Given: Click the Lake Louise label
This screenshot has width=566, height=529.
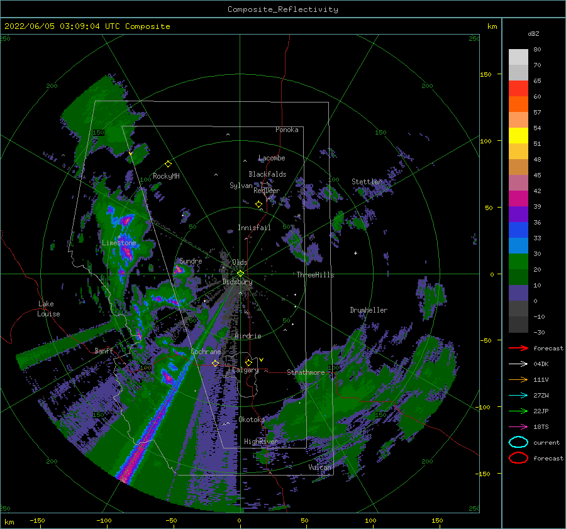Looking at the screenshot, I should 48,309.
